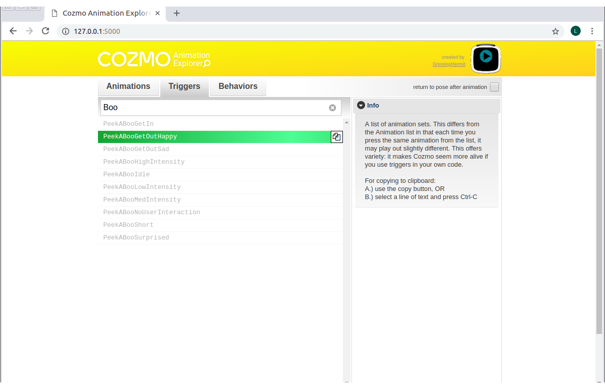This screenshot has width=605, height=389.
Task: Play the PeekABooIdle trigger
Action: tap(220, 174)
